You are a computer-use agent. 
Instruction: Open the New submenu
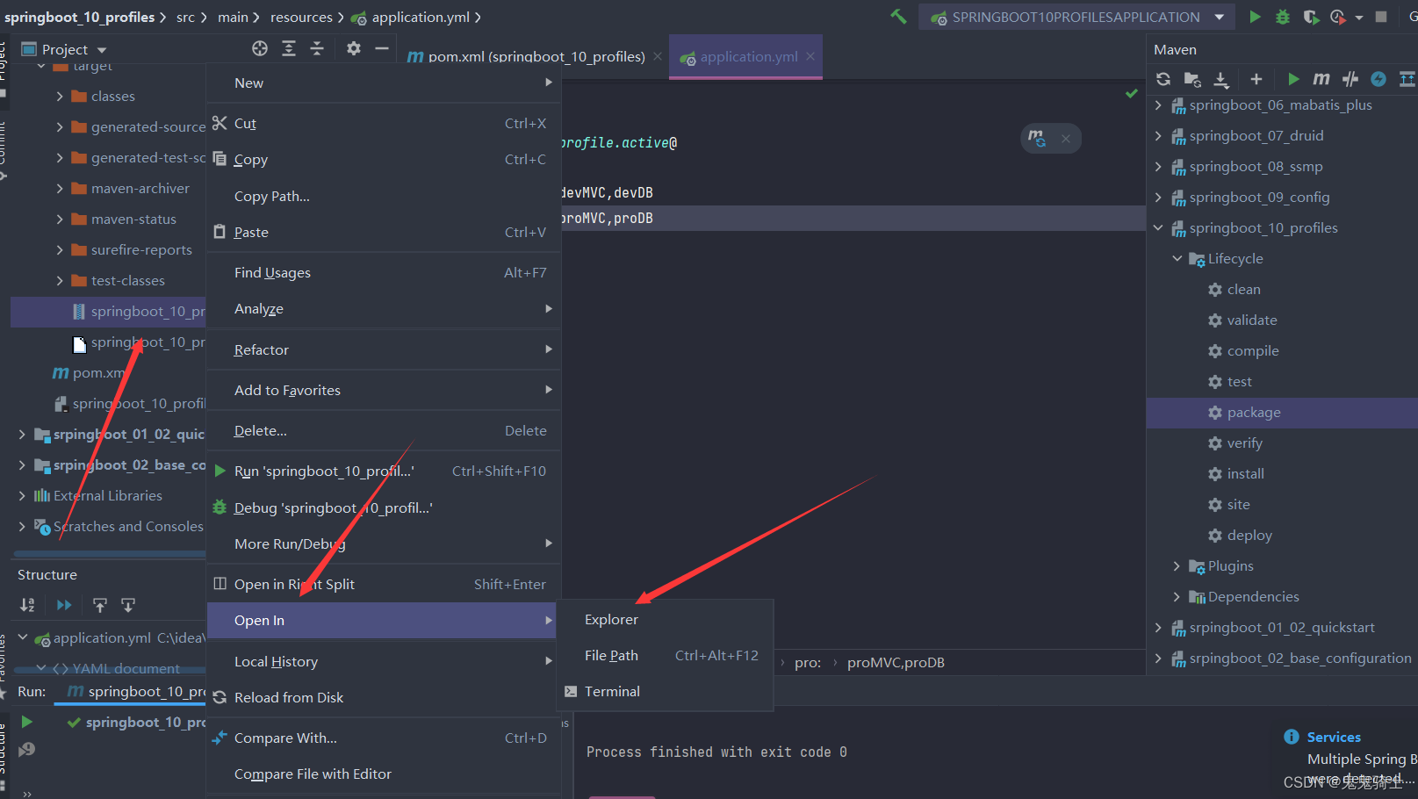click(384, 83)
